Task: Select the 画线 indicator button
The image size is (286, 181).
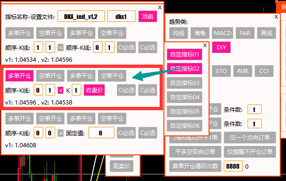Action: point(267,33)
